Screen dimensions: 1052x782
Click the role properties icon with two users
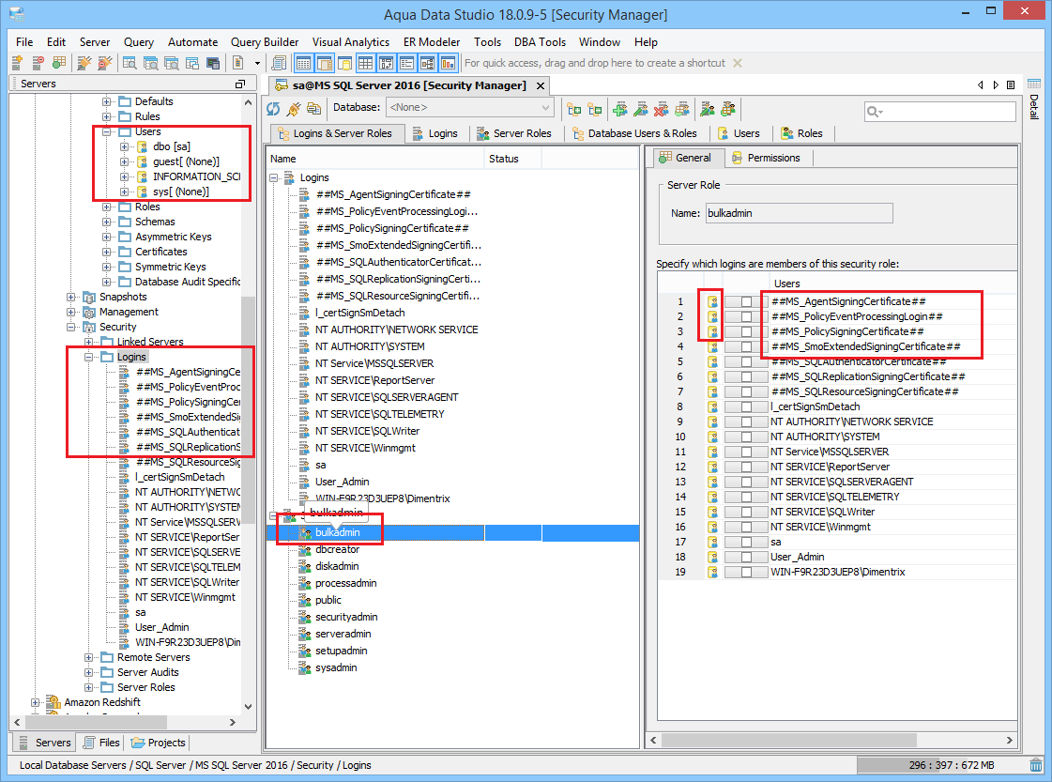[728, 109]
